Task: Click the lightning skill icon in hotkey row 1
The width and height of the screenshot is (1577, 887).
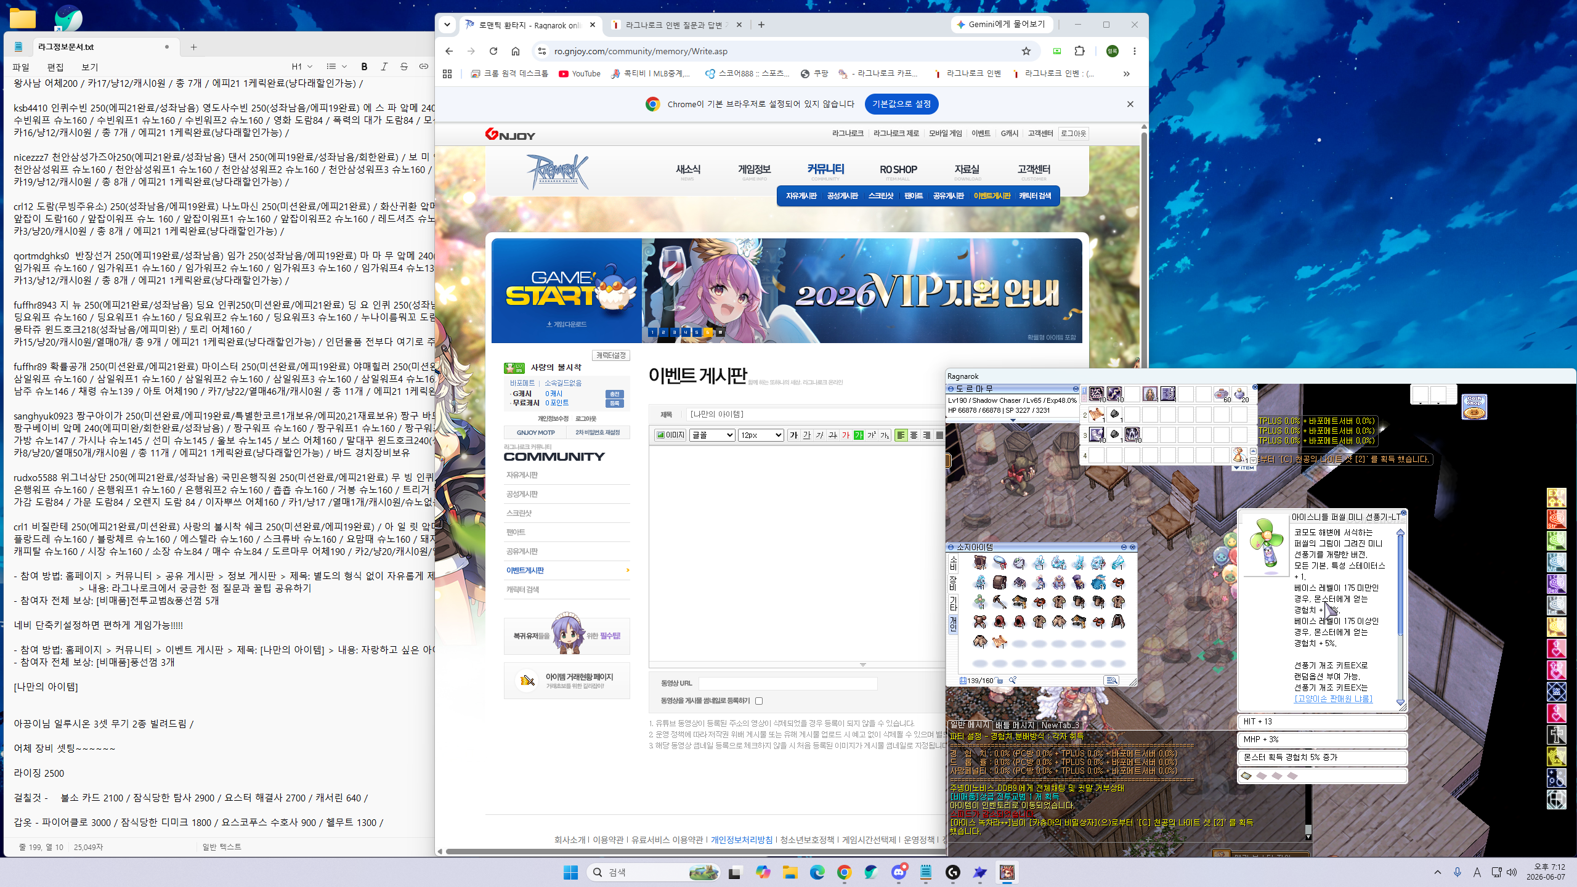Action: pyautogui.click(x=1114, y=394)
